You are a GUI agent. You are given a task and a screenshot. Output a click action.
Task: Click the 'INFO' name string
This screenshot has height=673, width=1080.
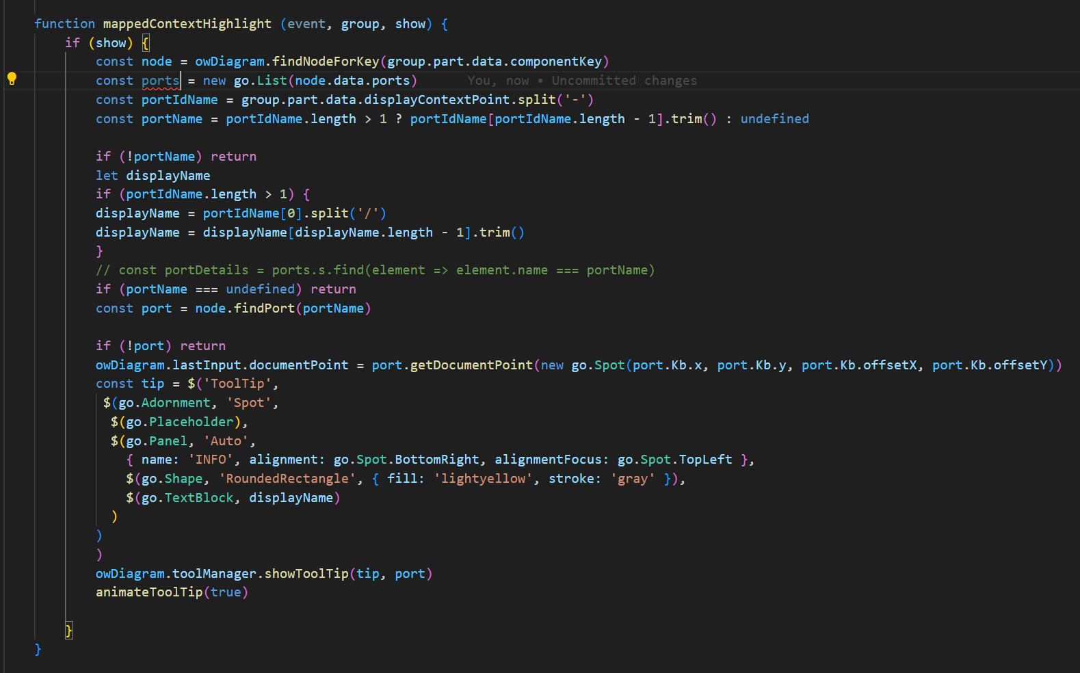pos(211,460)
